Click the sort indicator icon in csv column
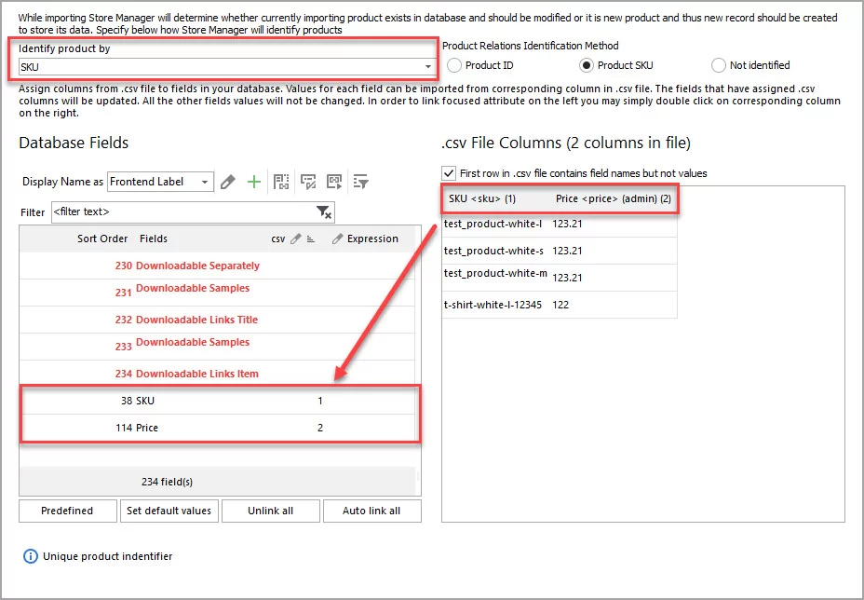Screen dimensions: 864x600 coord(311,239)
